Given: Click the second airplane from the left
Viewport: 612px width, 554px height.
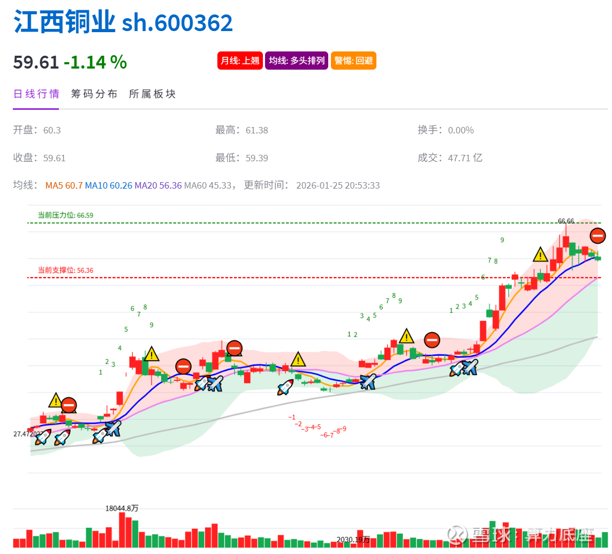Looking at the screenshot, I should [215, 383].
